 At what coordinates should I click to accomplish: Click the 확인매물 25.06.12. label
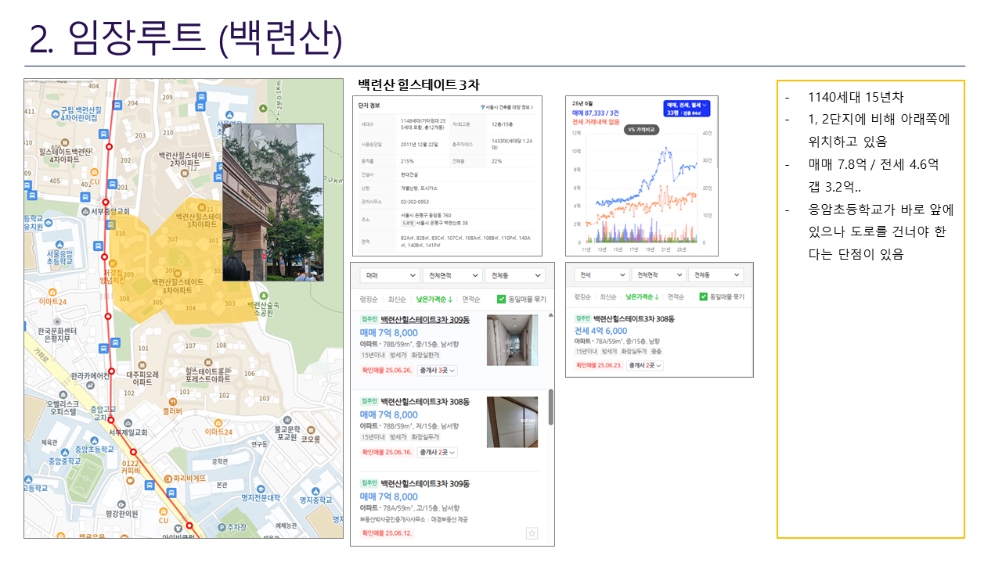(387, 533)
